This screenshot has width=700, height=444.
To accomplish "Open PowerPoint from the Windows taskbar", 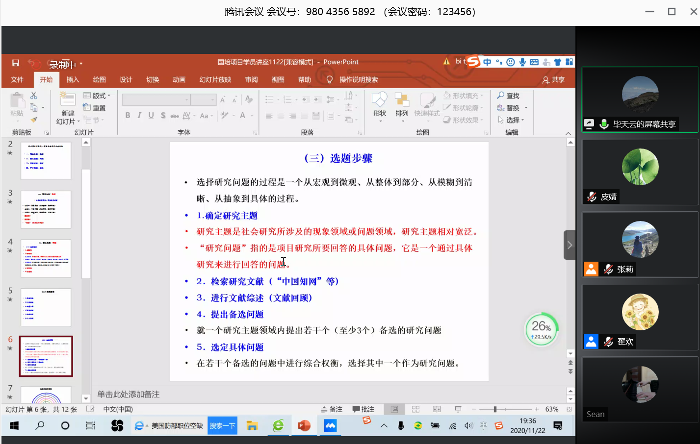I will (304, 426).
